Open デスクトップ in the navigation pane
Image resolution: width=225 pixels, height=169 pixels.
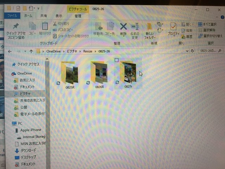click(26, 157)
